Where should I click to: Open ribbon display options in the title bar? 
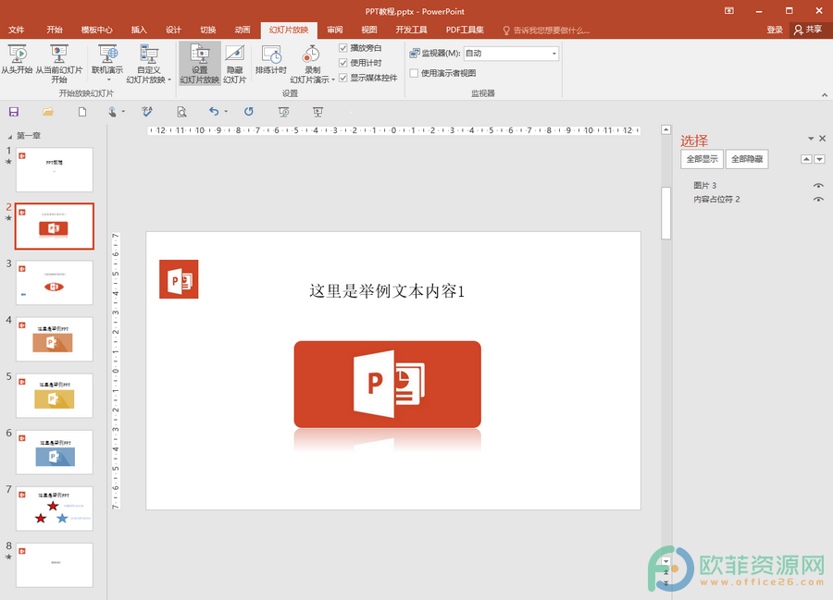pyautogui.click(x=729, y=10)
